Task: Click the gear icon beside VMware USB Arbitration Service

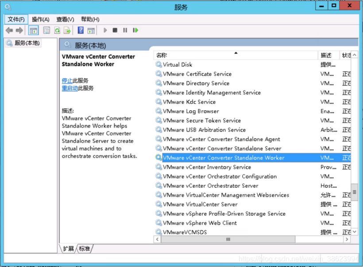Action: (158, 130)
